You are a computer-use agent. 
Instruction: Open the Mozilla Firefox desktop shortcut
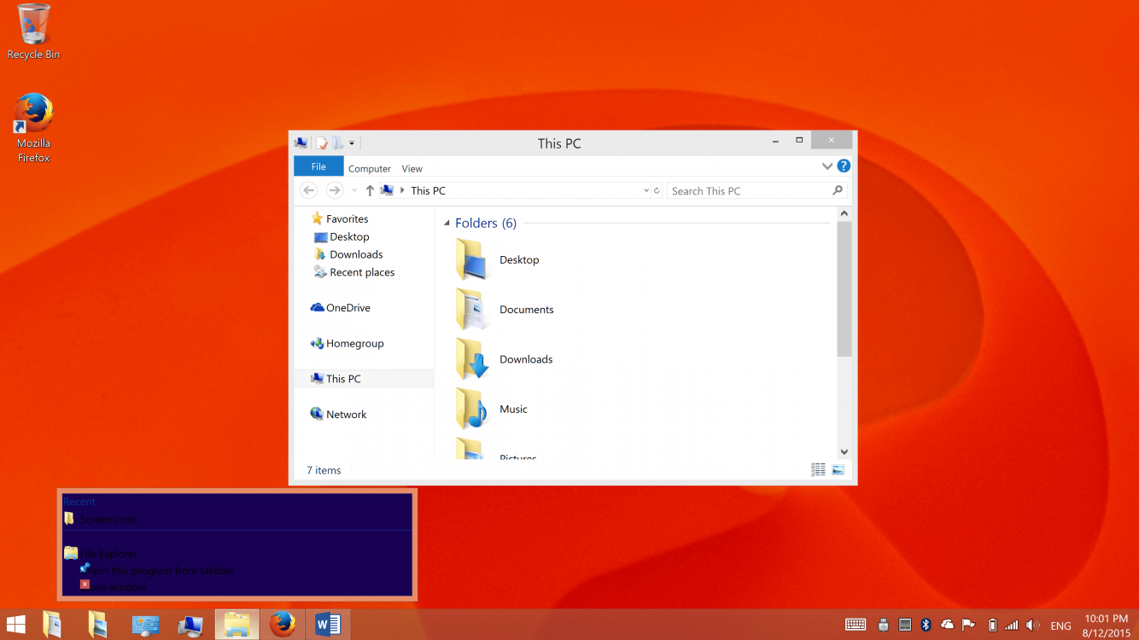34,128
